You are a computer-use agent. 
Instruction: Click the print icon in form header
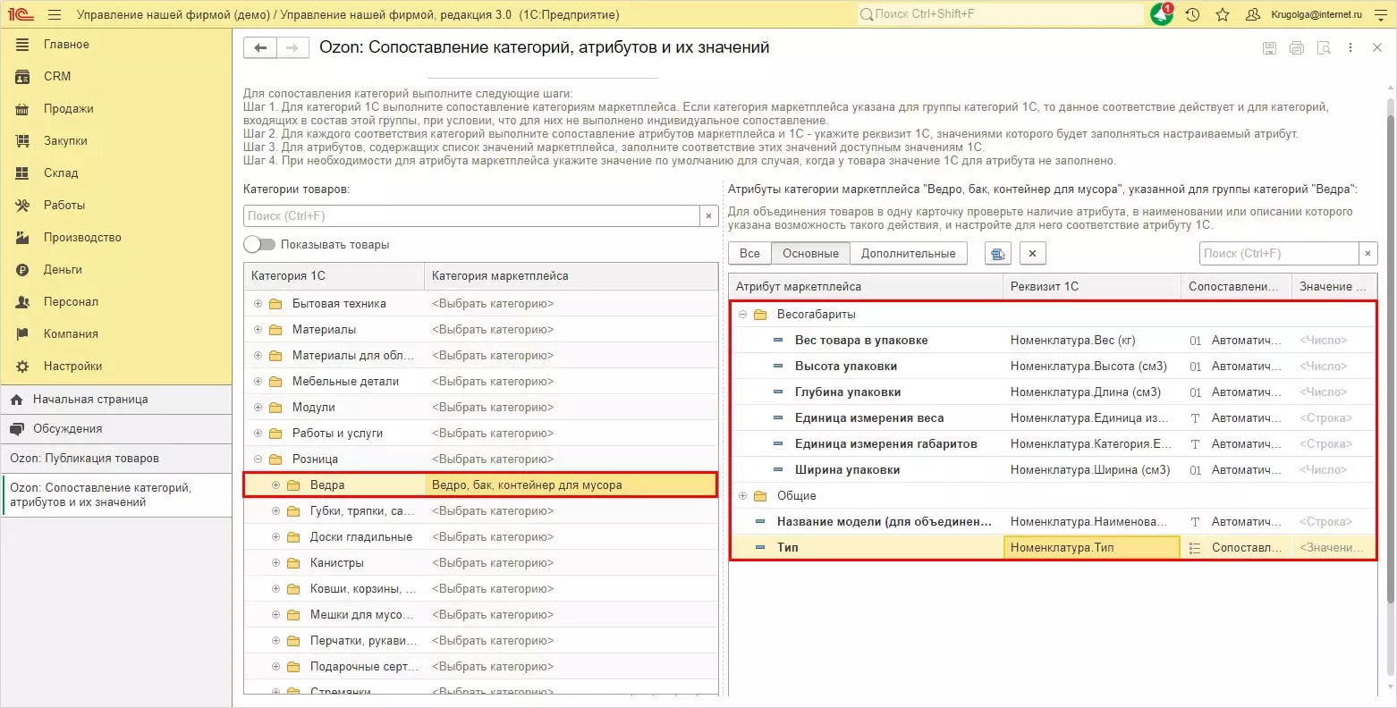coord(1297,48)
